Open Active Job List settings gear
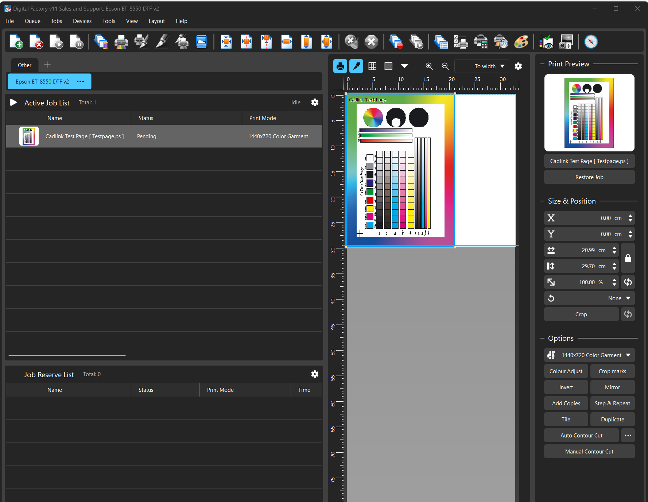 (x=315, y=103)
